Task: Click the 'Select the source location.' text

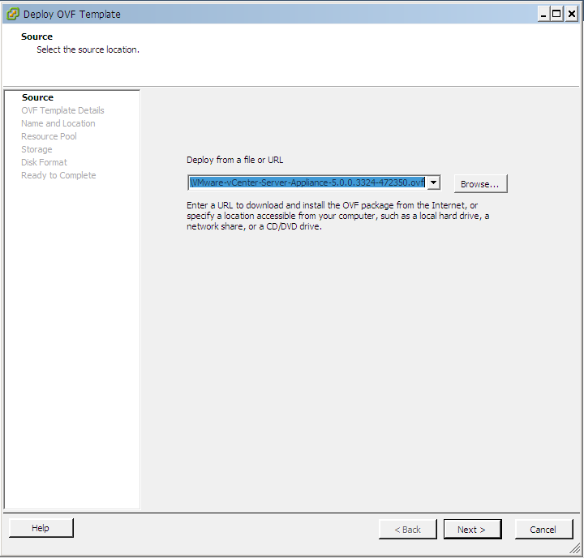Action: point(88,49)
